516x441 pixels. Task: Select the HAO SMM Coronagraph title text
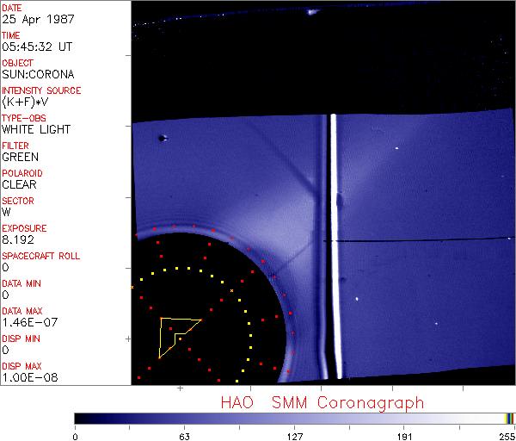click(322, 402)
